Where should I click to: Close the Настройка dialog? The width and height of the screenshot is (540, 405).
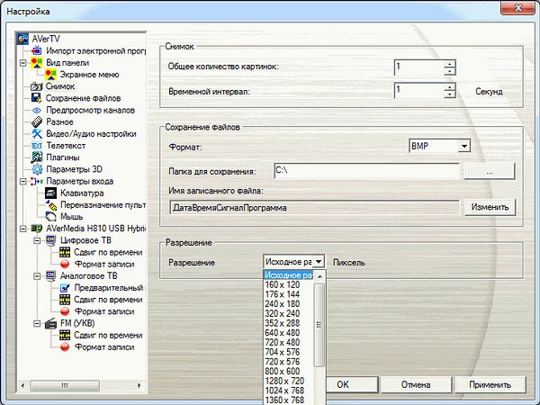point(517,7)
